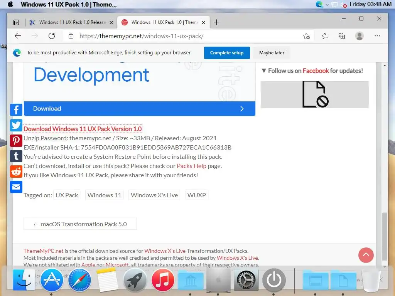Viewport: 395px width, 296px height.
Task: Close the active thememypc tab
Action: (204, 22)
